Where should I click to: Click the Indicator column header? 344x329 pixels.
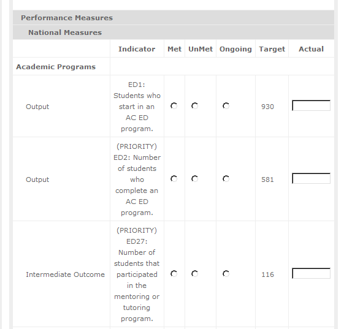click(137, 49)
